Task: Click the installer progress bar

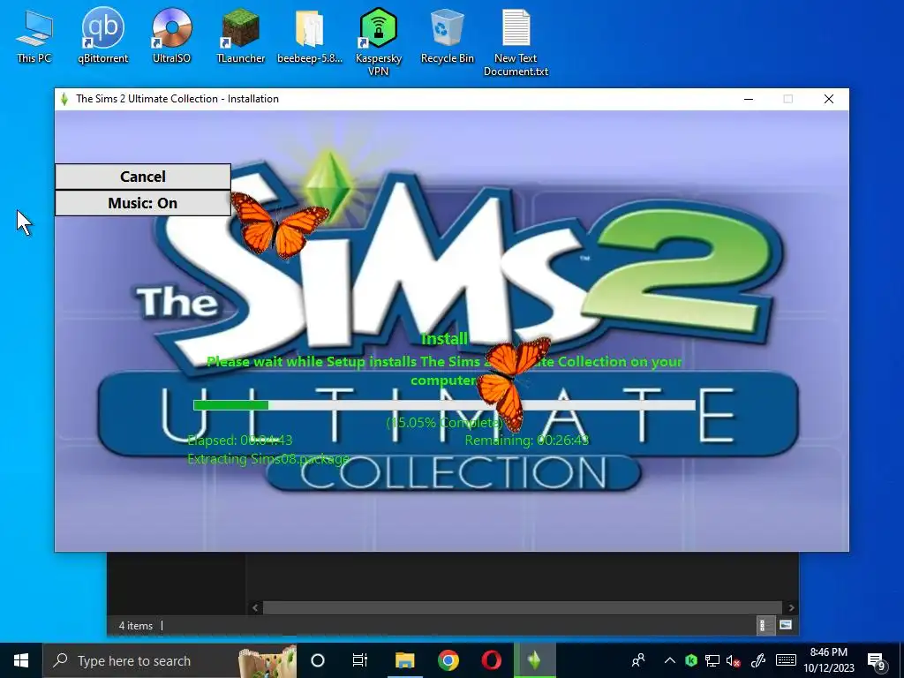Action: pos(444,405)
